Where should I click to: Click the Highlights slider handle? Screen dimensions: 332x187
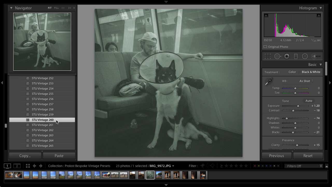tap(287, 118)
